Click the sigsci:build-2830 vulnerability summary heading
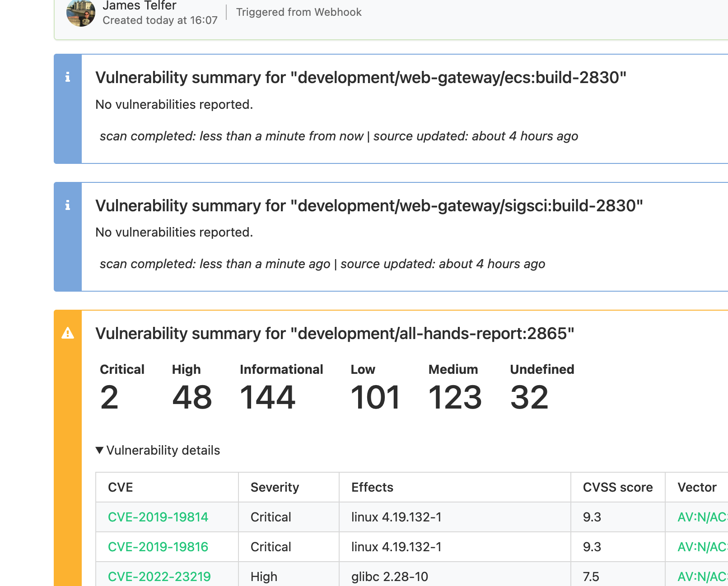Screen dimensions: 728x586 369,206
